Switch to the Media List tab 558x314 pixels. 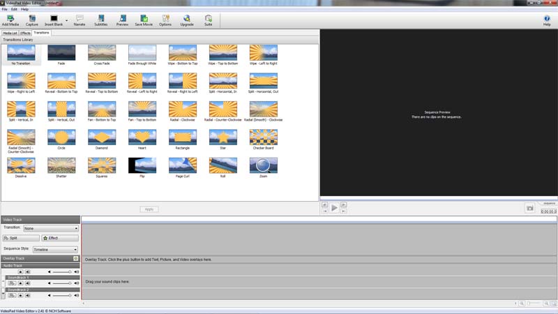(10, 33)
